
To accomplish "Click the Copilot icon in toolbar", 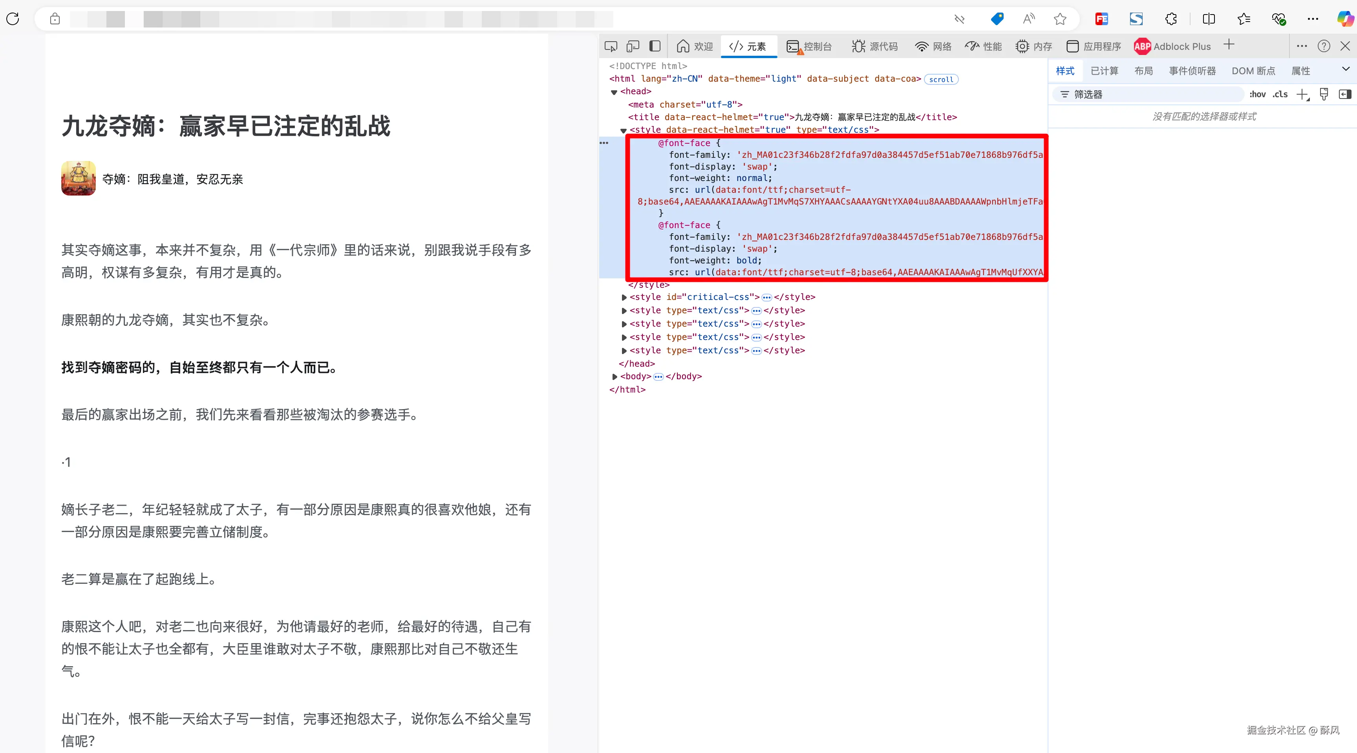I will (1345, 19).
